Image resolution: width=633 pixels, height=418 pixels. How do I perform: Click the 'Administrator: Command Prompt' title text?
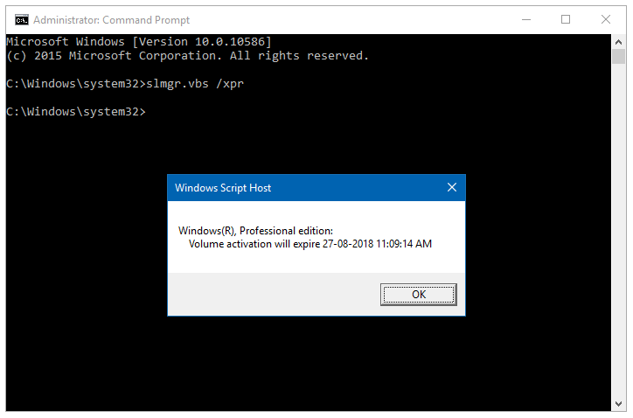111,20
